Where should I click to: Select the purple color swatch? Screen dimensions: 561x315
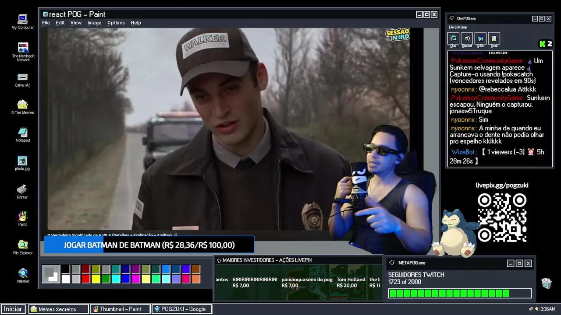(x=136, y=269)
